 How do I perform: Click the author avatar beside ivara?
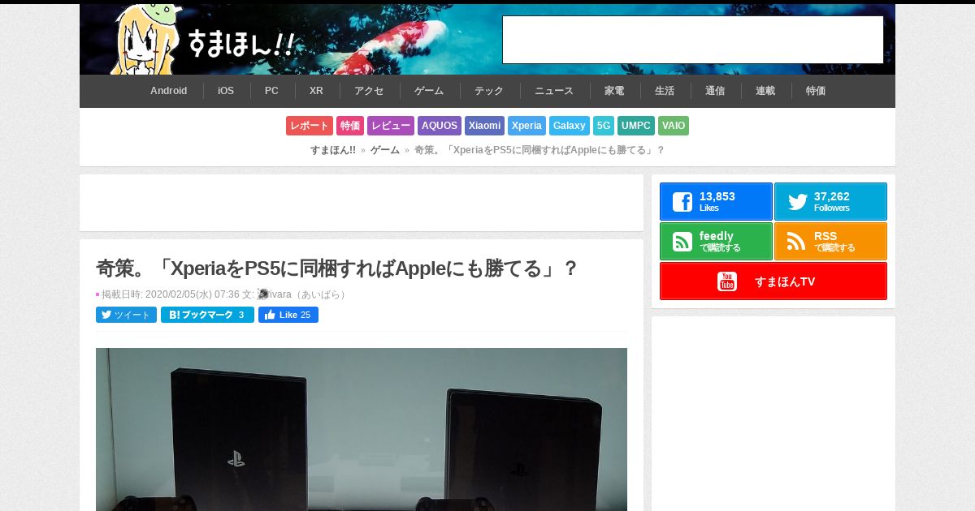[262, 294]
